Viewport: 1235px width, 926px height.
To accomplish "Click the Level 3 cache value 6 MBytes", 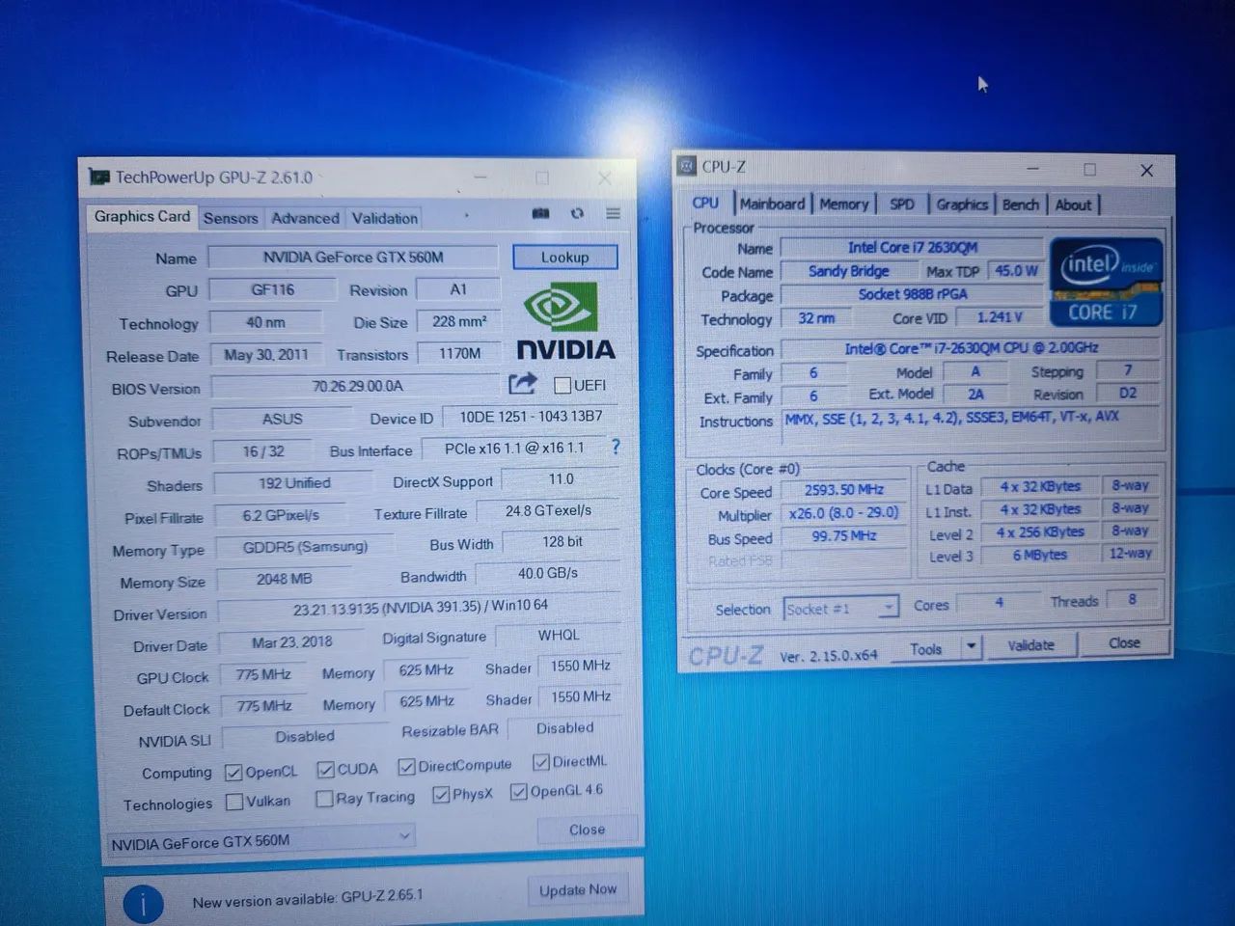I will click(x=1039, y=555).
